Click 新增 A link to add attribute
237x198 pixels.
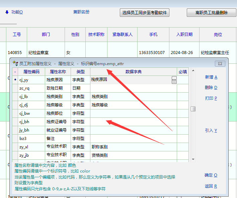211,77
